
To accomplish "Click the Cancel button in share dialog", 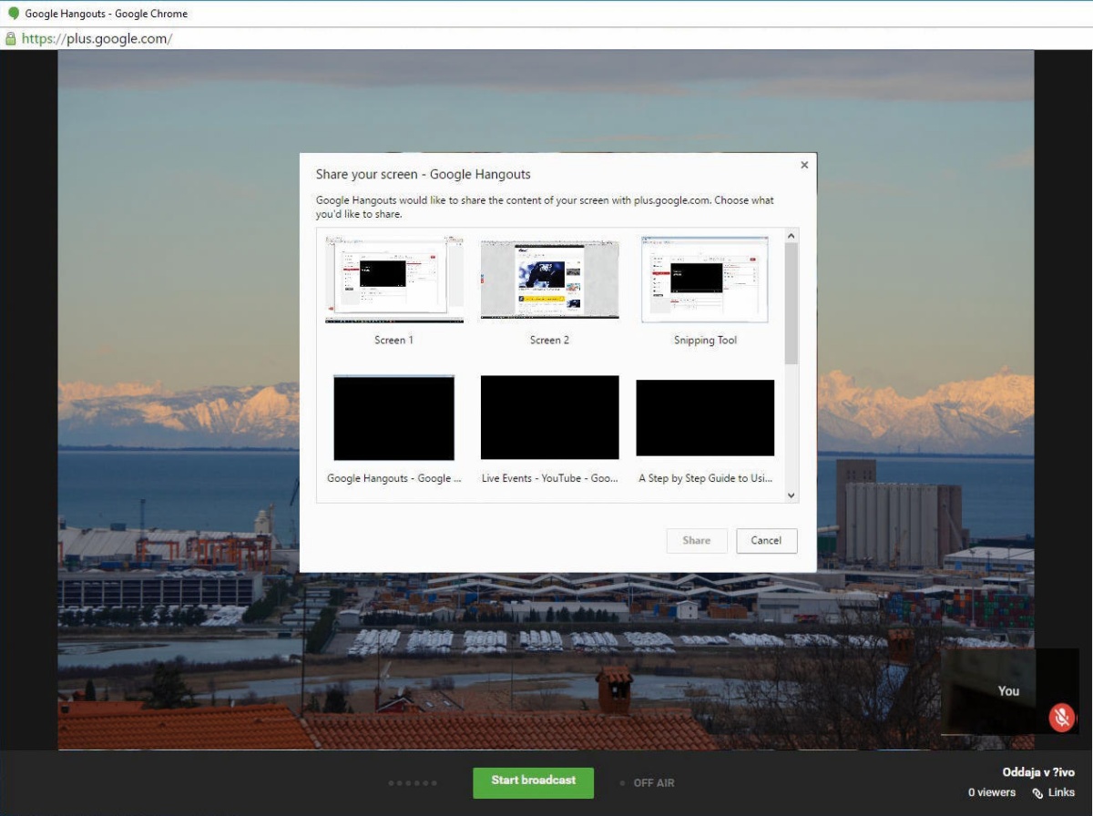I will click(766, 541).
